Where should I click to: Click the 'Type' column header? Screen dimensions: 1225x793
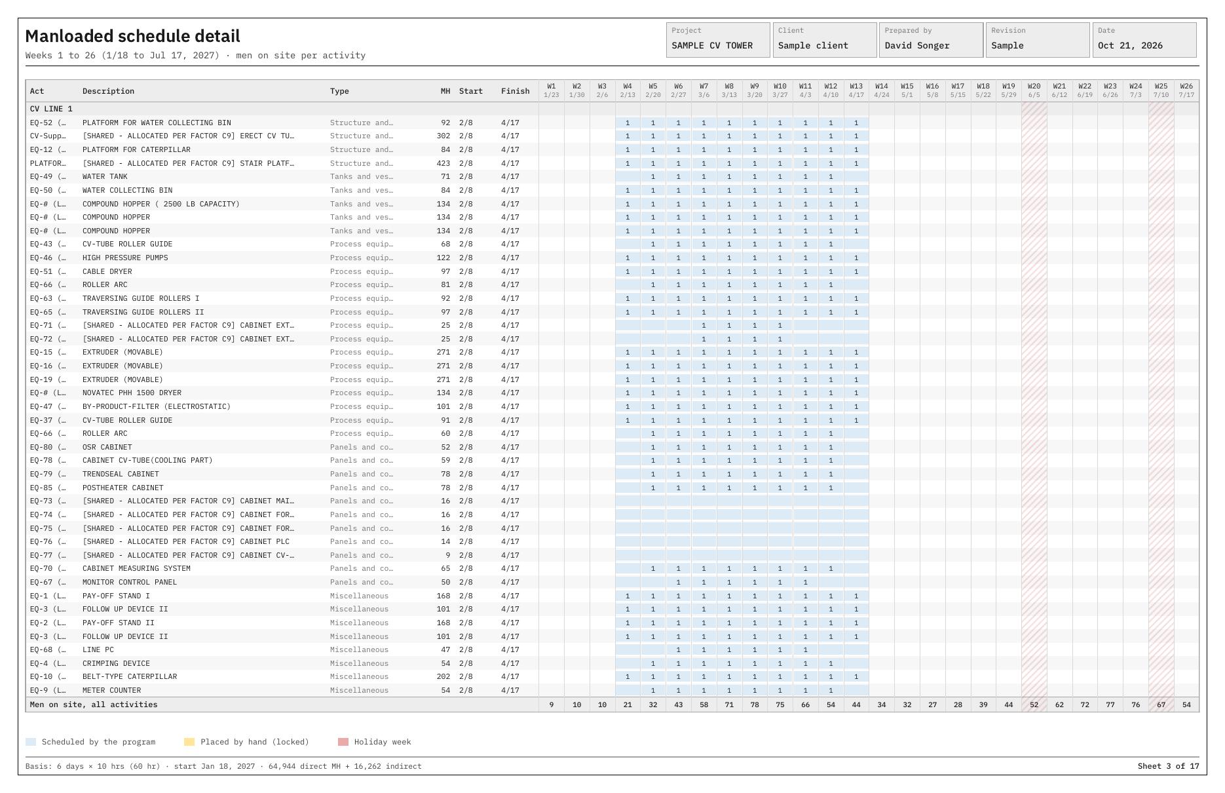[339, 91]
